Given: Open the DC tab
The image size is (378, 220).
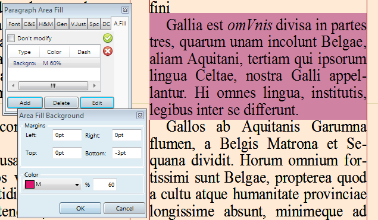Looking at the screenshot, I should 106,24.
